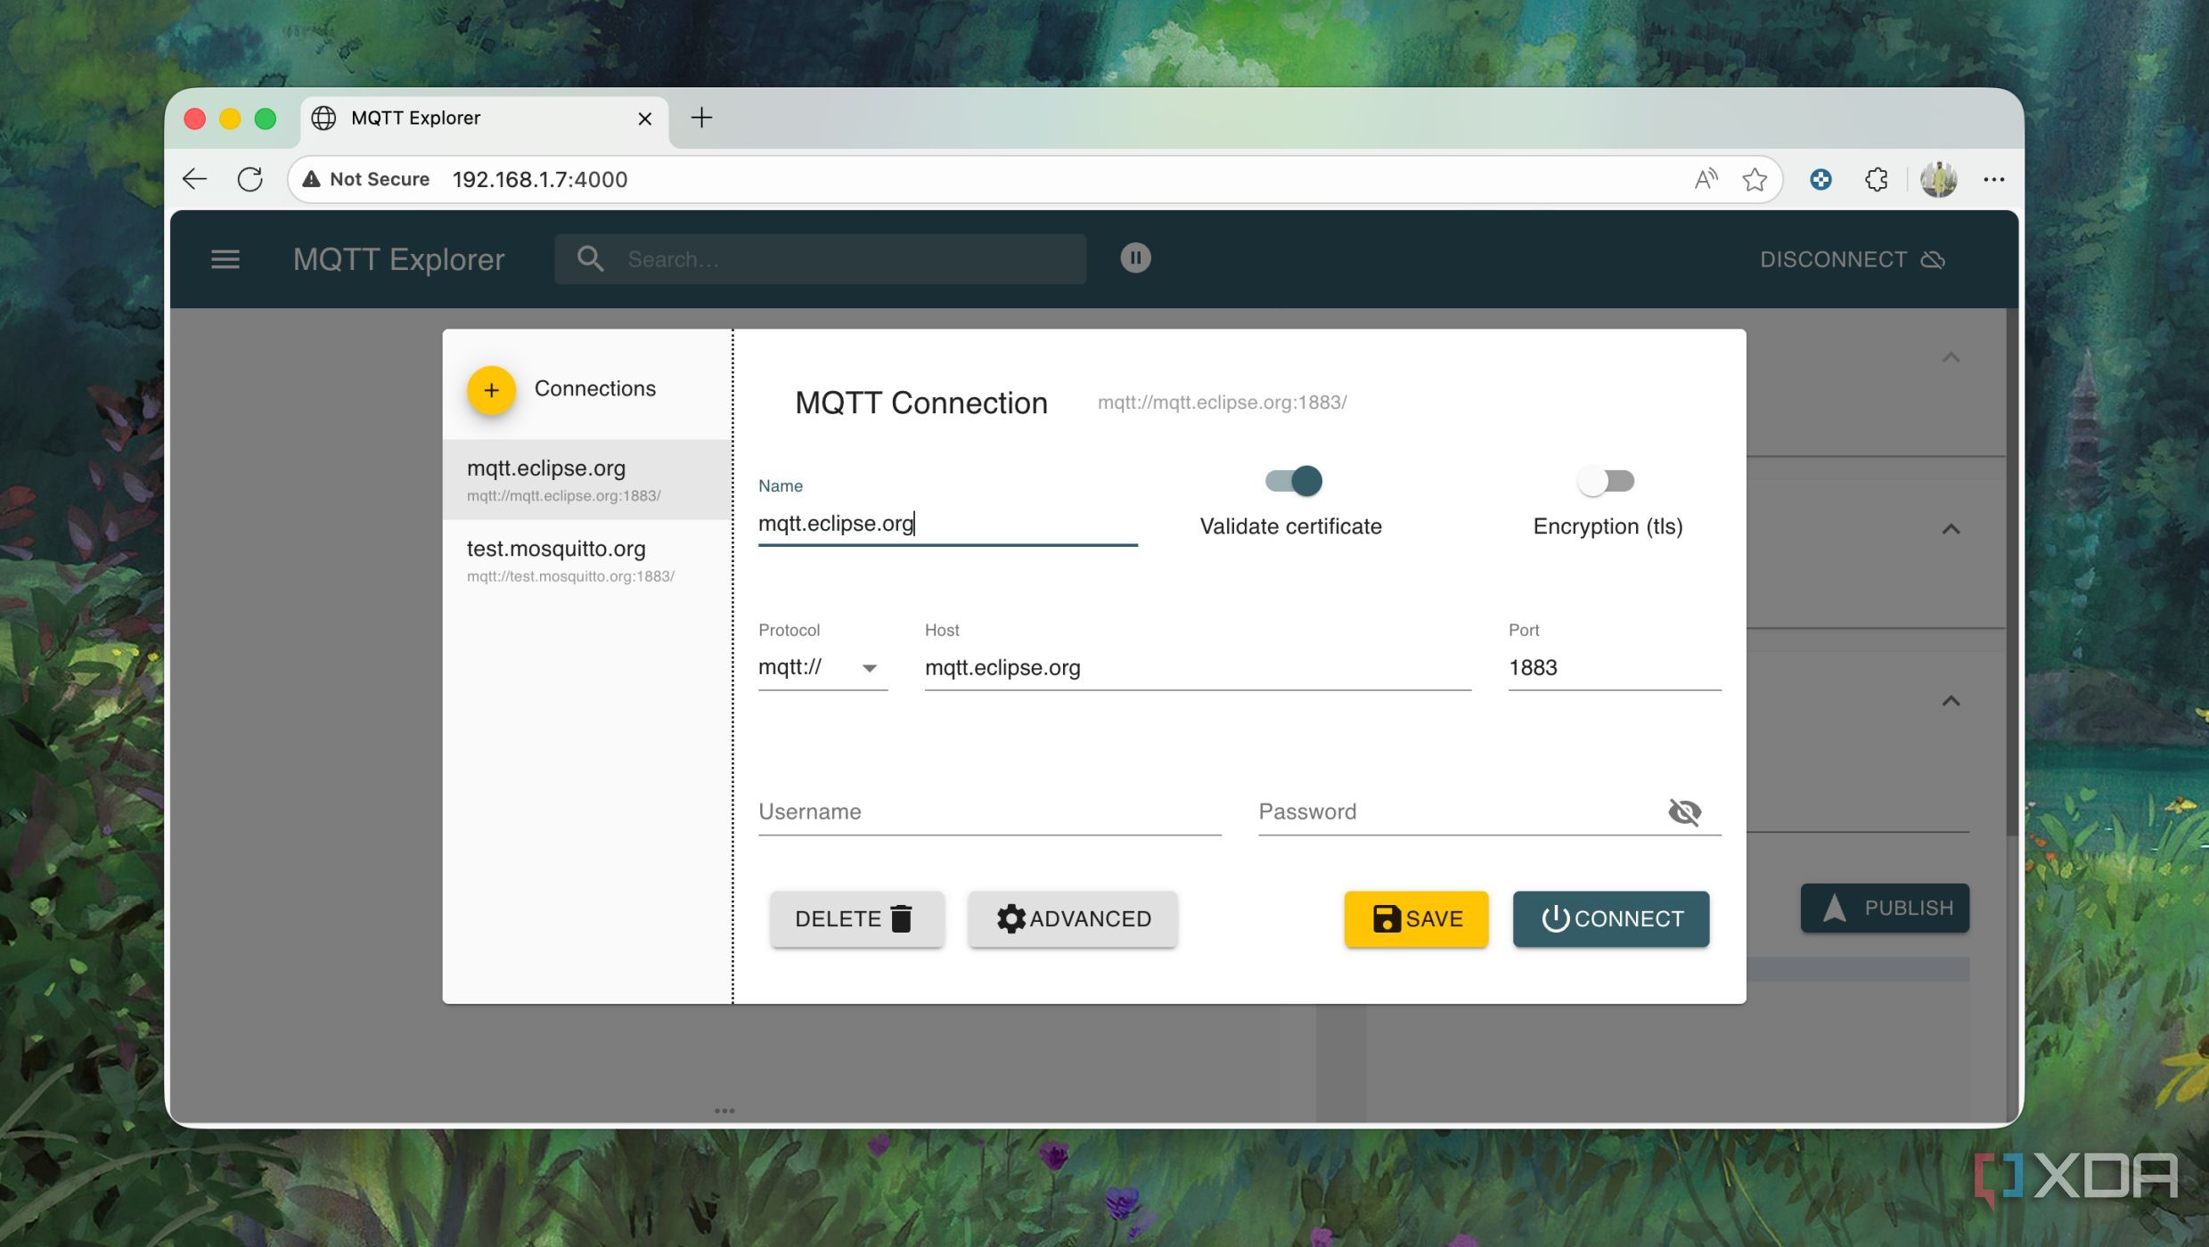Open the hamburger menu in MQTT Explorer
The width and height of the screenshot is (2209, 1247).
click(225, 259)
